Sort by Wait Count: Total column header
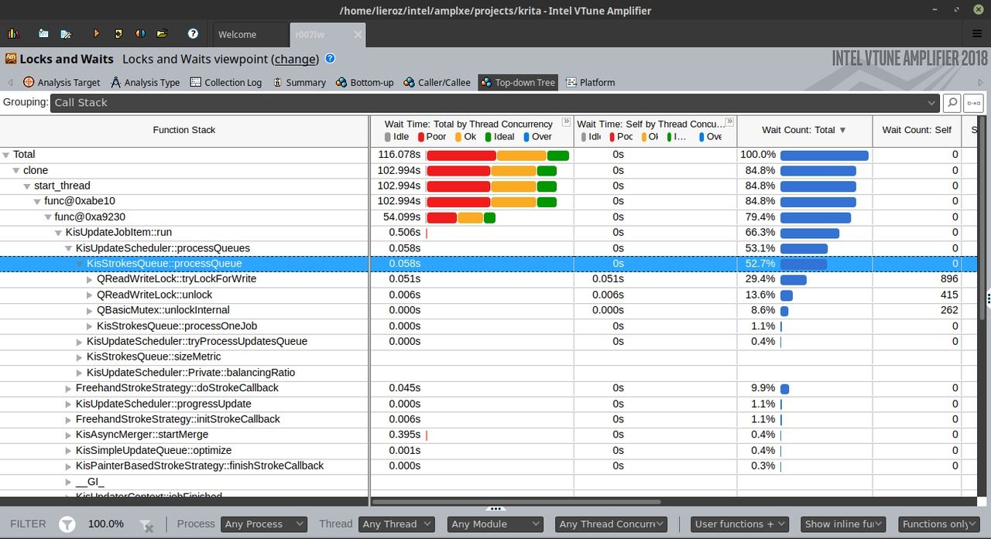Image resolution: width=991 pixels, height=539 pixels. 804,130
